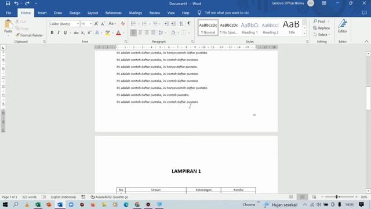Center align the text
The width and height of the screenshot is (371, 209).
[x=140, y=33]
